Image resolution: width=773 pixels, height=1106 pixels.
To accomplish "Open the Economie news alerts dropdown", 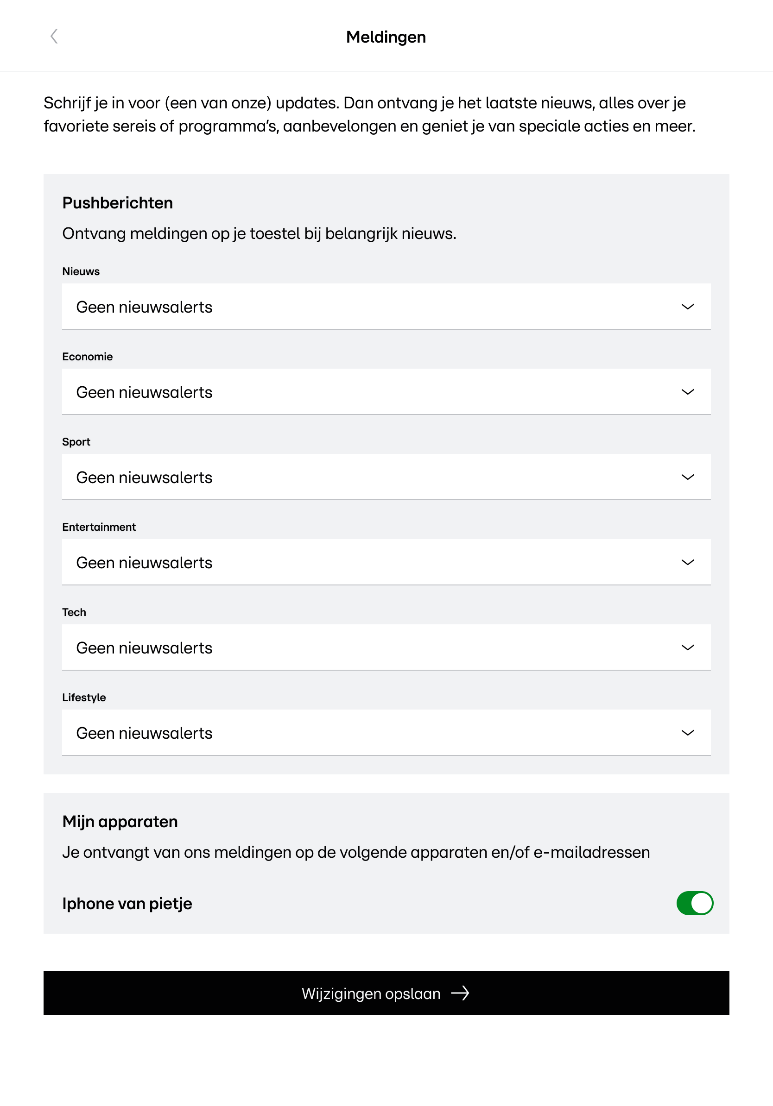I will [x=386, y=392].
